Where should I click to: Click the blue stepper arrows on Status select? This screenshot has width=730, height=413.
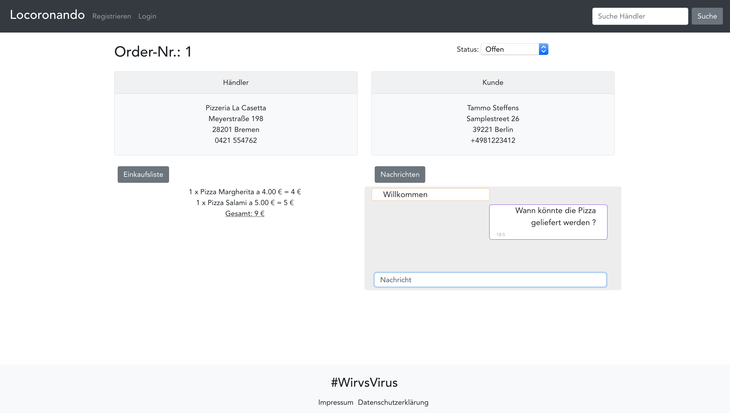click(x=543, y=49)
